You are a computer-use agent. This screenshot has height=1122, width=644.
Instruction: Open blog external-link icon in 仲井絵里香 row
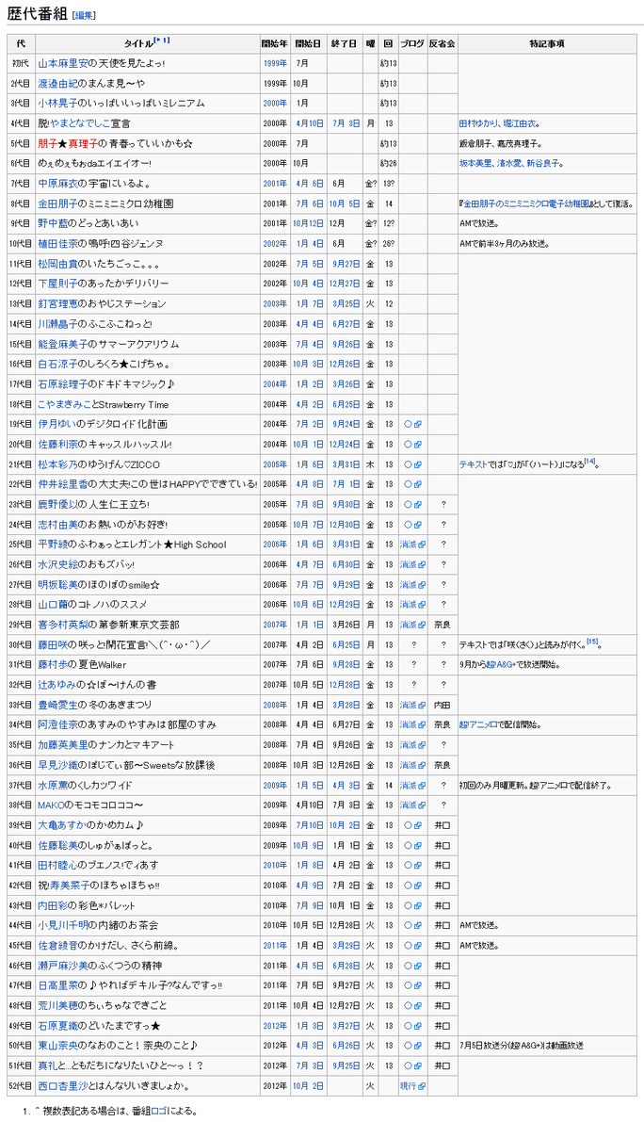click(x=417, y=484)
